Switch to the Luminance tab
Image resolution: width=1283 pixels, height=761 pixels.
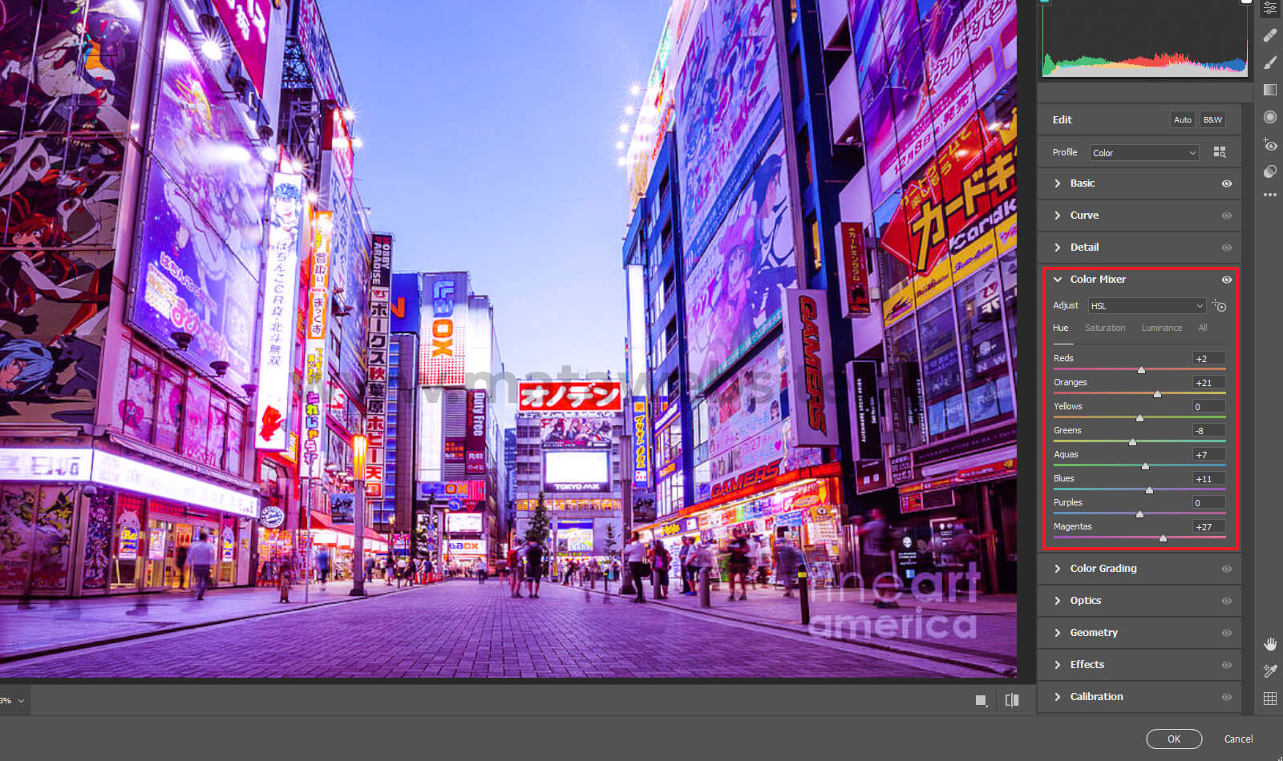click(x=1162, y=328)
